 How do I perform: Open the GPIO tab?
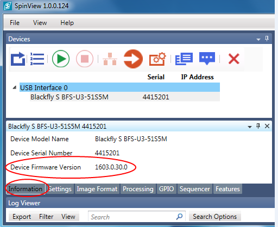[x=166, y=189]
